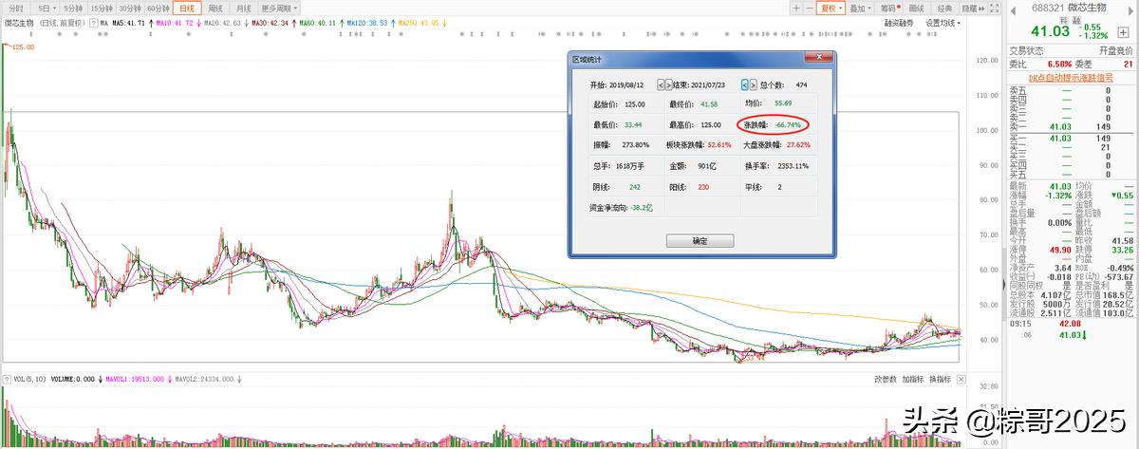Click 换指标 change indicator button

pos(940,379)
